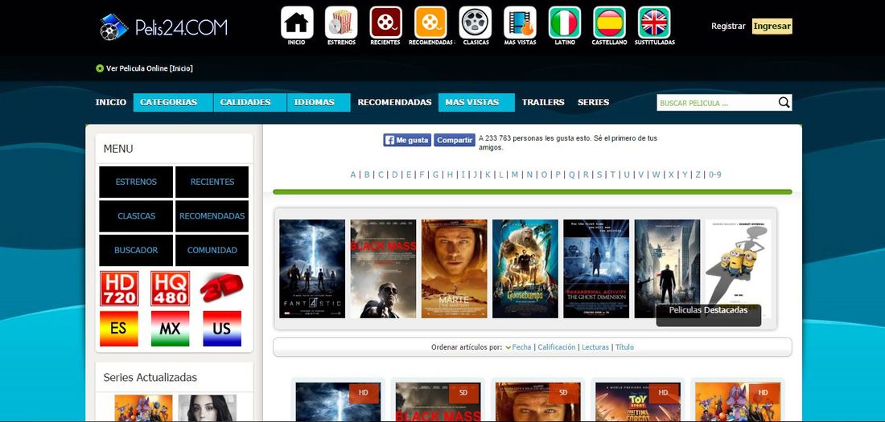This screenshot has height=422, width=885.
Task: Open the Mas Vistas filmstrip icon
Action: (x=520, y=23)
